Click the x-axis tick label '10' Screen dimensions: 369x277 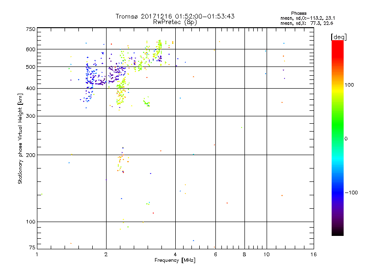(267, 254)
